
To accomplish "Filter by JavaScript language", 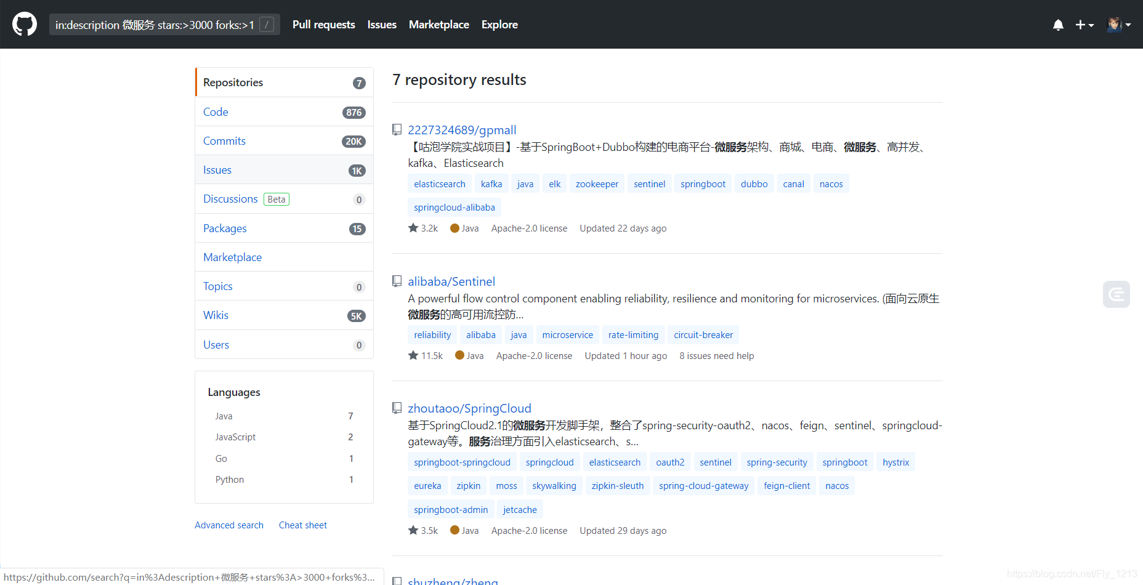I will pyautogui.click(x=284, y=437).
